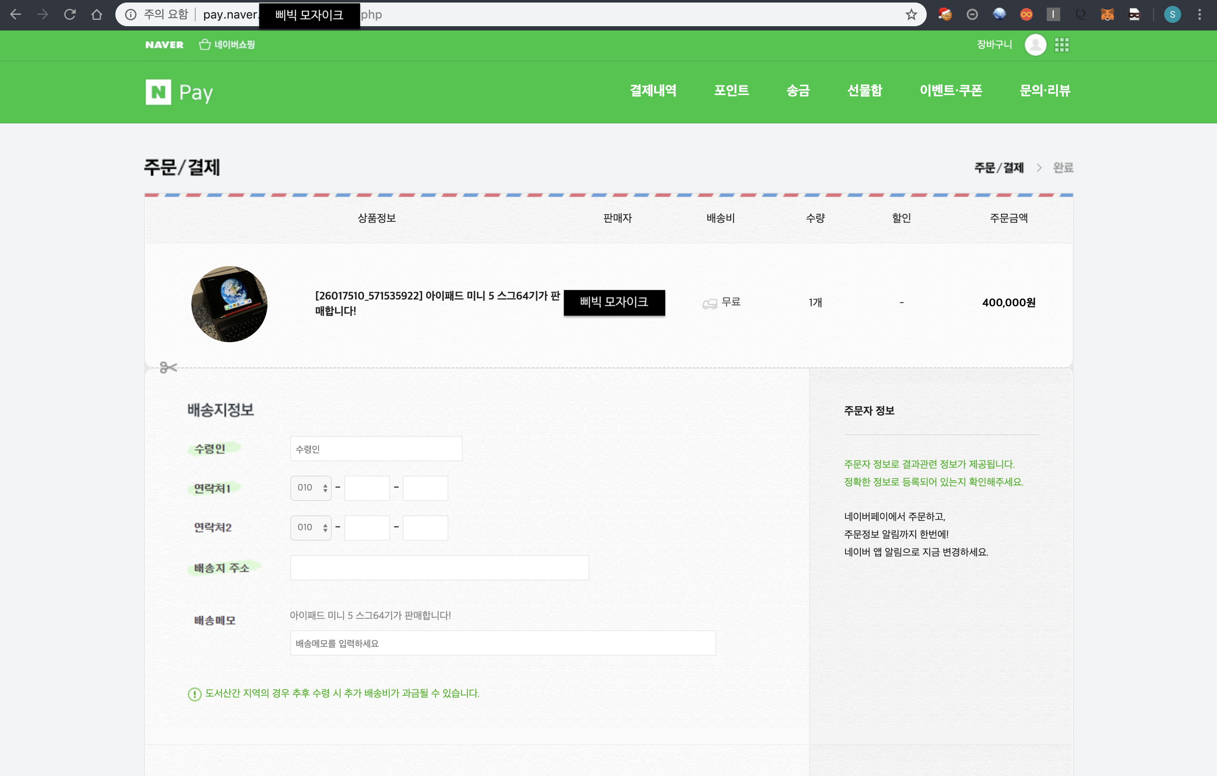This screenshot has width=1217, height=776.
Task: Focus the 수령인 recipient input field
Action: tap(376, 449)
